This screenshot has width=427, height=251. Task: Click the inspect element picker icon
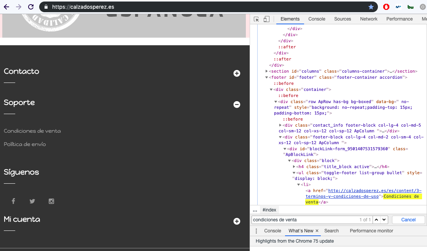(257, 19)
